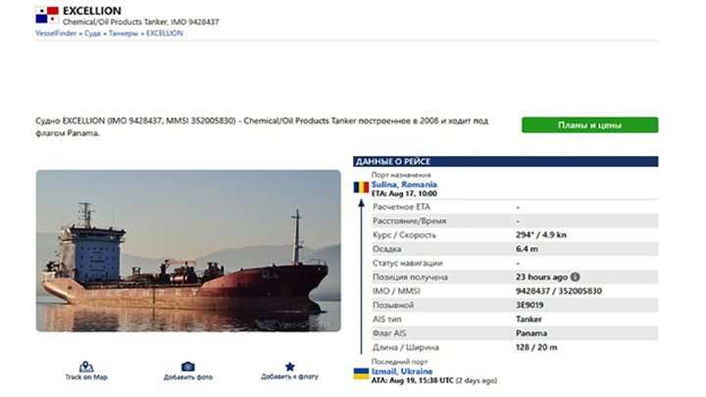Click the camera icon to add photo
This screenshot has width=706, height=397.
(x=187, y=367)
